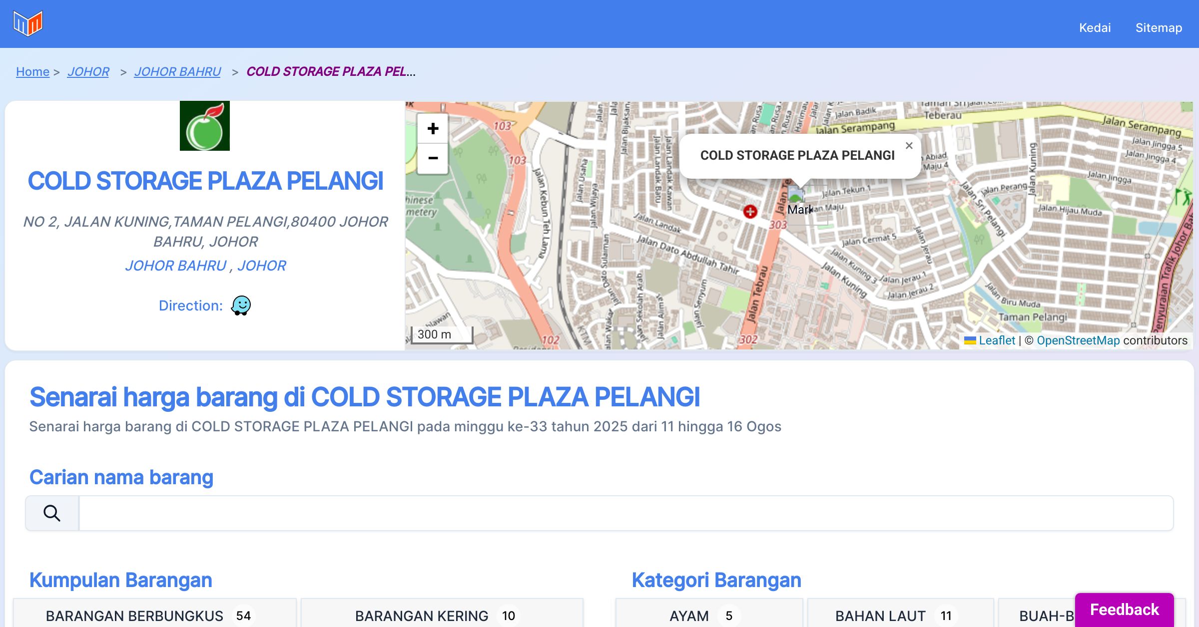Open the JOHOR breadcrumb link
Screen dimensions: 1199x627
pyautogui.click(x=88, y=72)
